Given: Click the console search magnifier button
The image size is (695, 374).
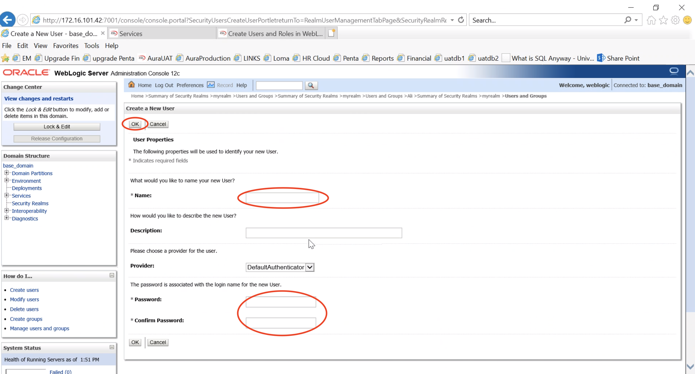Looking at the screenshot, I should pyautogui.click(x=311, y=85).
